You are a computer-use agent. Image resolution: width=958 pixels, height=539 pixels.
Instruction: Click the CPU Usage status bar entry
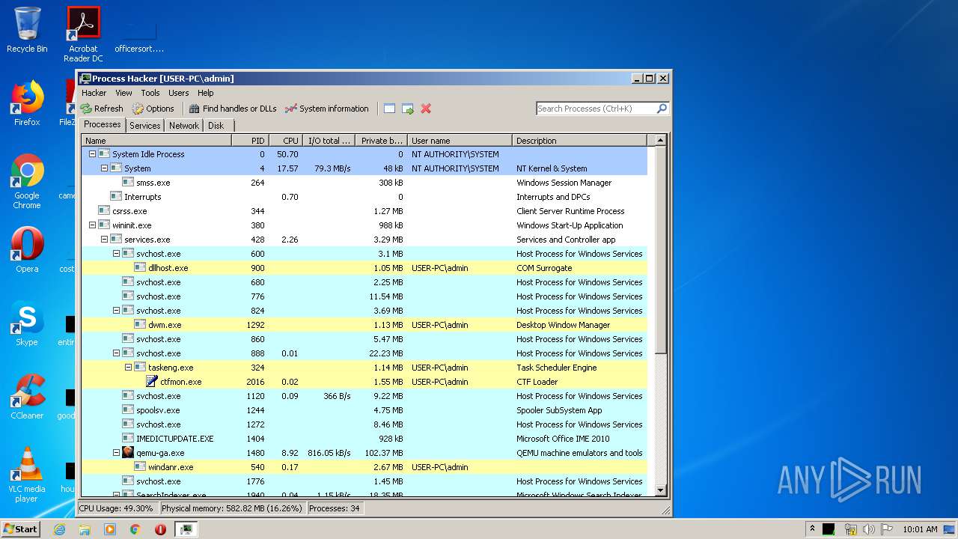(116, 508)
